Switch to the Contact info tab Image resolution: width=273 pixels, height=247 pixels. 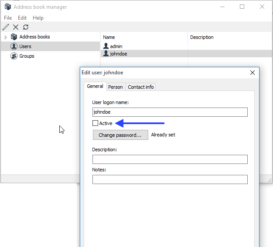[x=140, y=87]
